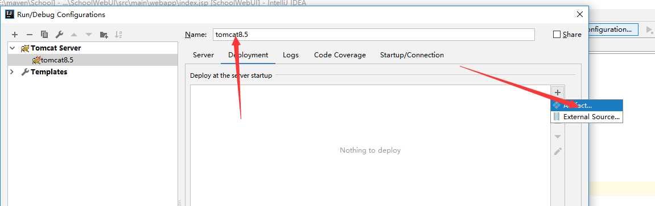Move deployment item down arrow
The width and height of the screenshot is (655, 206).
pos(557,137)
